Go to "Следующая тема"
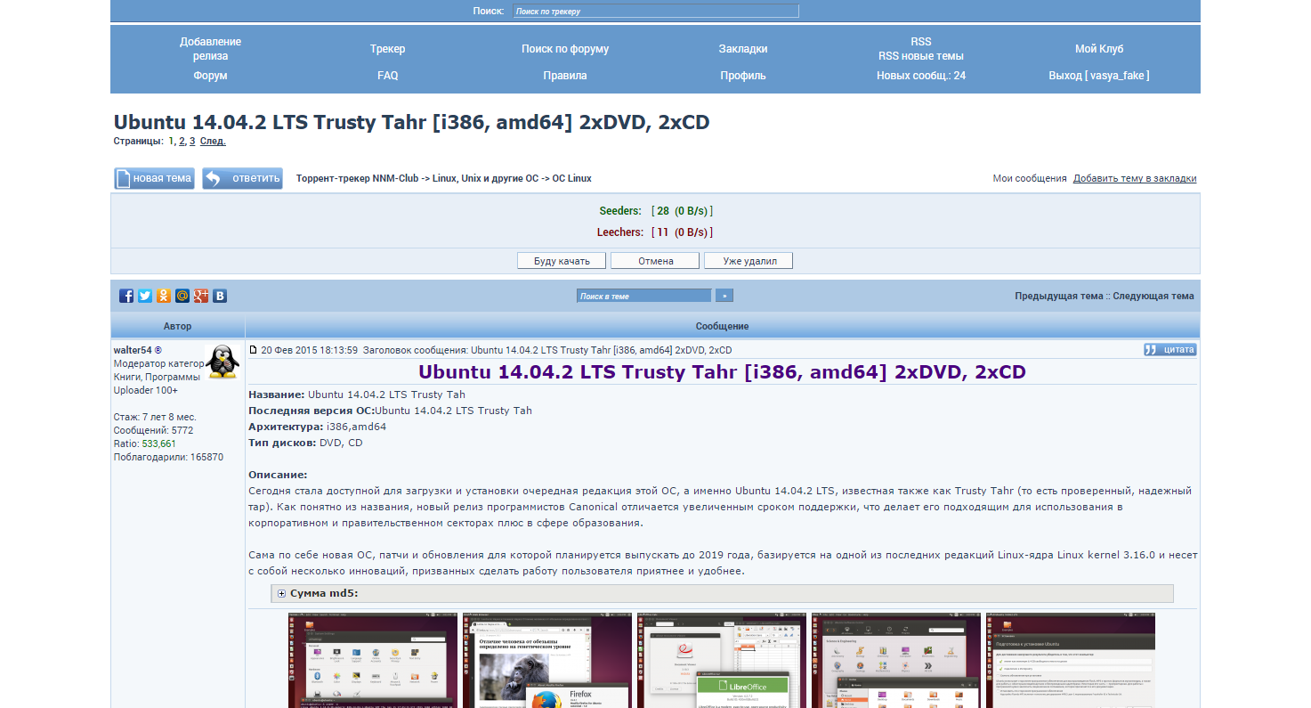Screen dimensions: 1311x708 1153,297
